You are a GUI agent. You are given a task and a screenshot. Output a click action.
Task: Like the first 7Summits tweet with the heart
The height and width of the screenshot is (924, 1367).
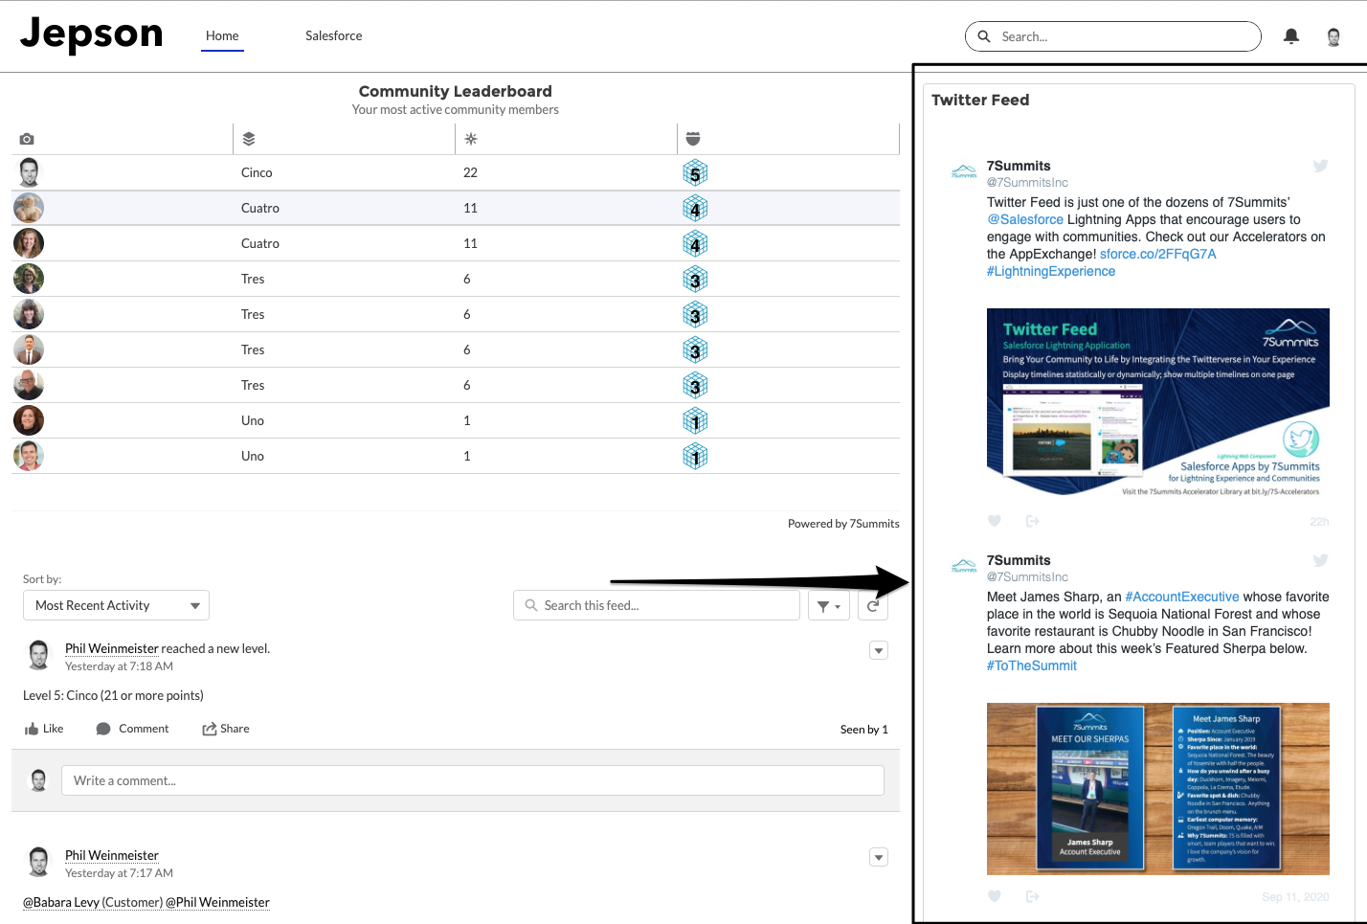(x=994, y=520)
